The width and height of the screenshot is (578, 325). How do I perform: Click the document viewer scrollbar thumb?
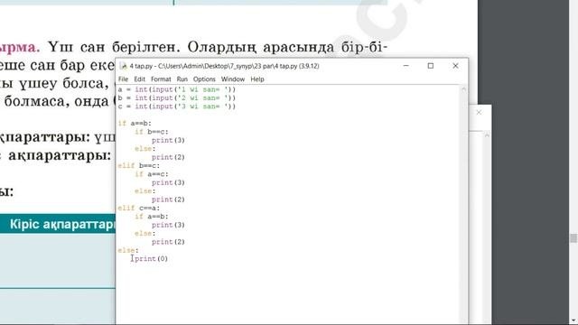(x=573, y=238)
